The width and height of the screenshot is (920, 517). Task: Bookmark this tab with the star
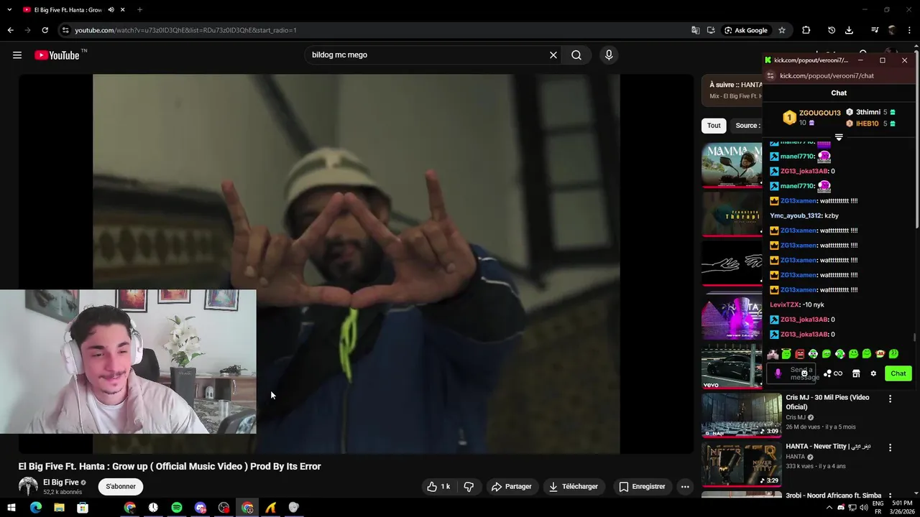tap(782, 30)
